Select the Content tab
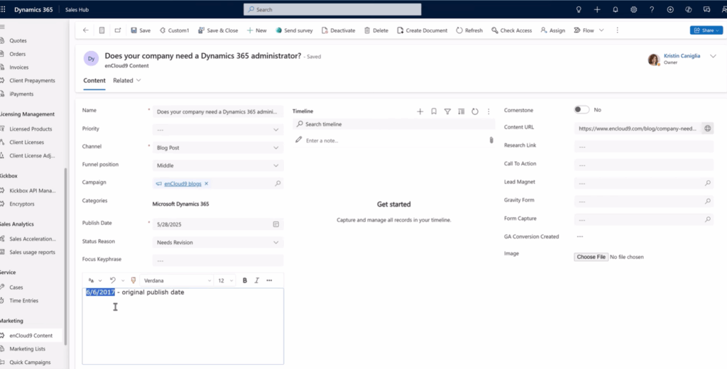This screenshot has height=369, width=727. [x=94, y=80]
